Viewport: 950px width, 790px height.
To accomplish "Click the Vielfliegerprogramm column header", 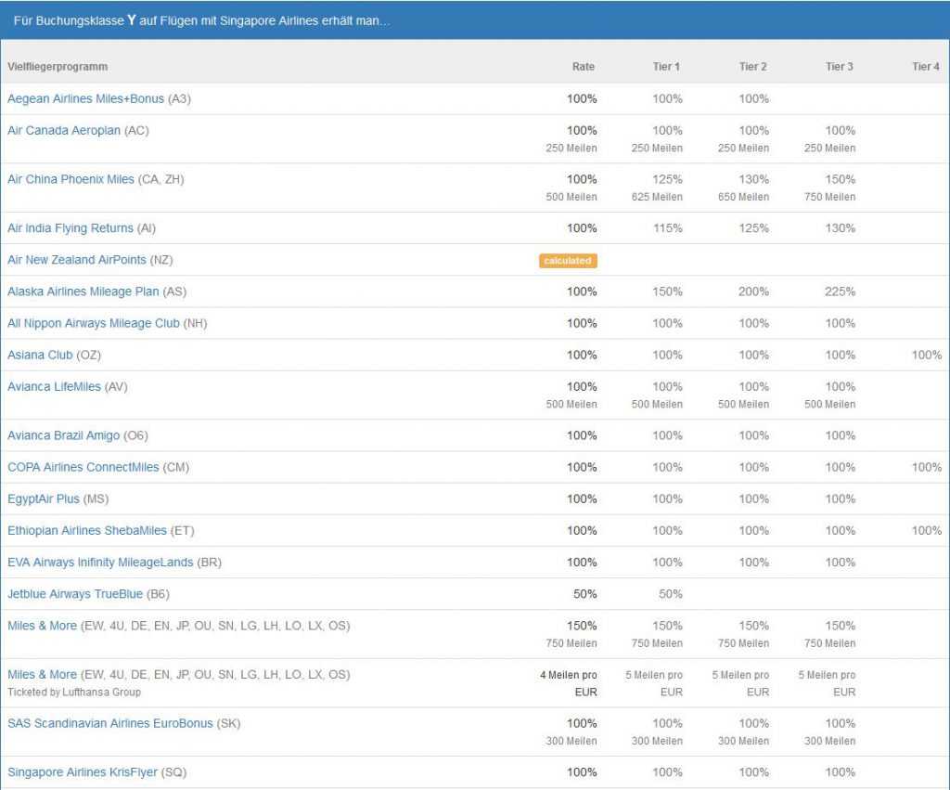I will point(58,67).
